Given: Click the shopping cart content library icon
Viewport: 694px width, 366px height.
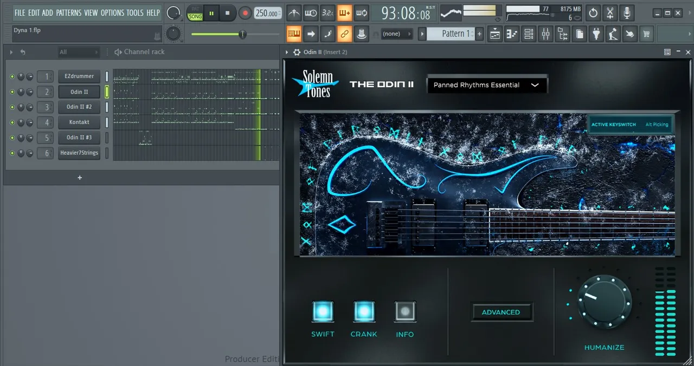Looking at the screenshot, I should pos(646,34).
